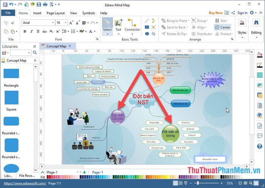
Task: Switch to the Symbols ribbon tab
Action: click(89, 13)
